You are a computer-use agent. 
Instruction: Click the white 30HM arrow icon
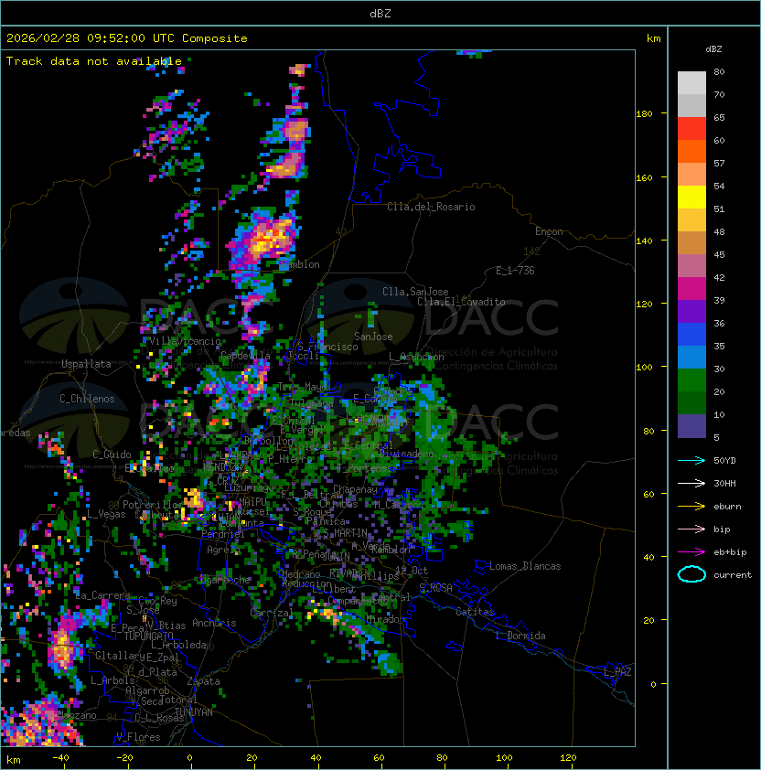click(x=691, y=483)
